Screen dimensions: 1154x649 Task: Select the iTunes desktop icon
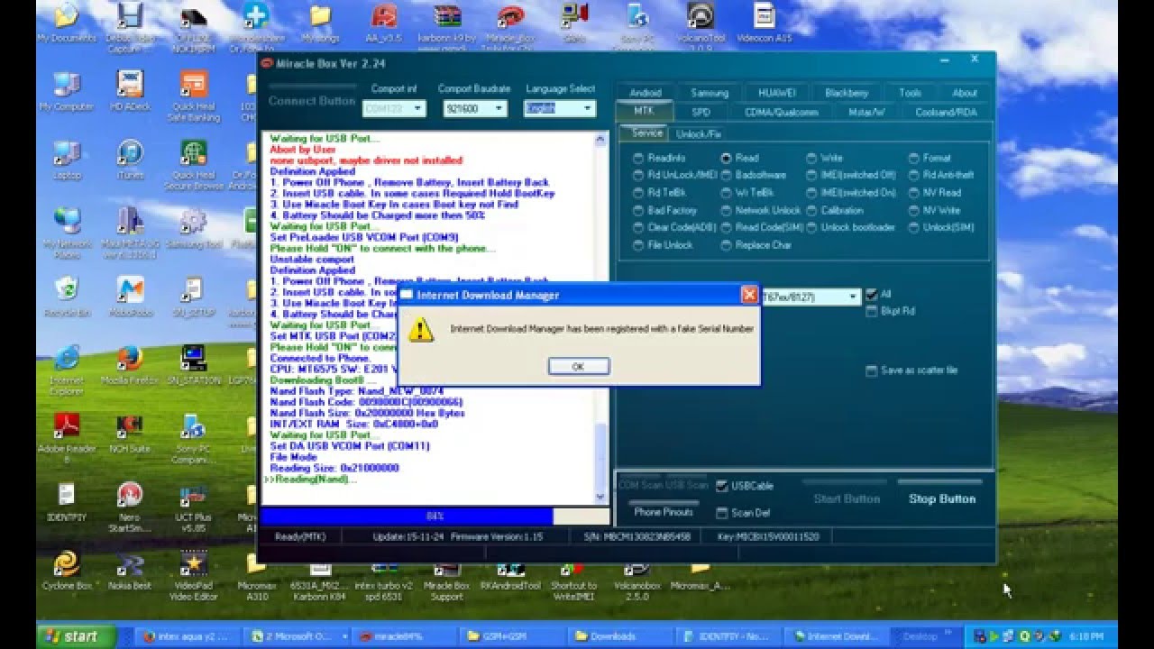click(x=130, y=159)
